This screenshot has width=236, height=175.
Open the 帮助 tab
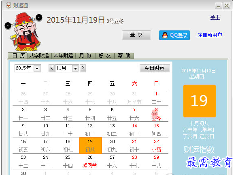124,56
